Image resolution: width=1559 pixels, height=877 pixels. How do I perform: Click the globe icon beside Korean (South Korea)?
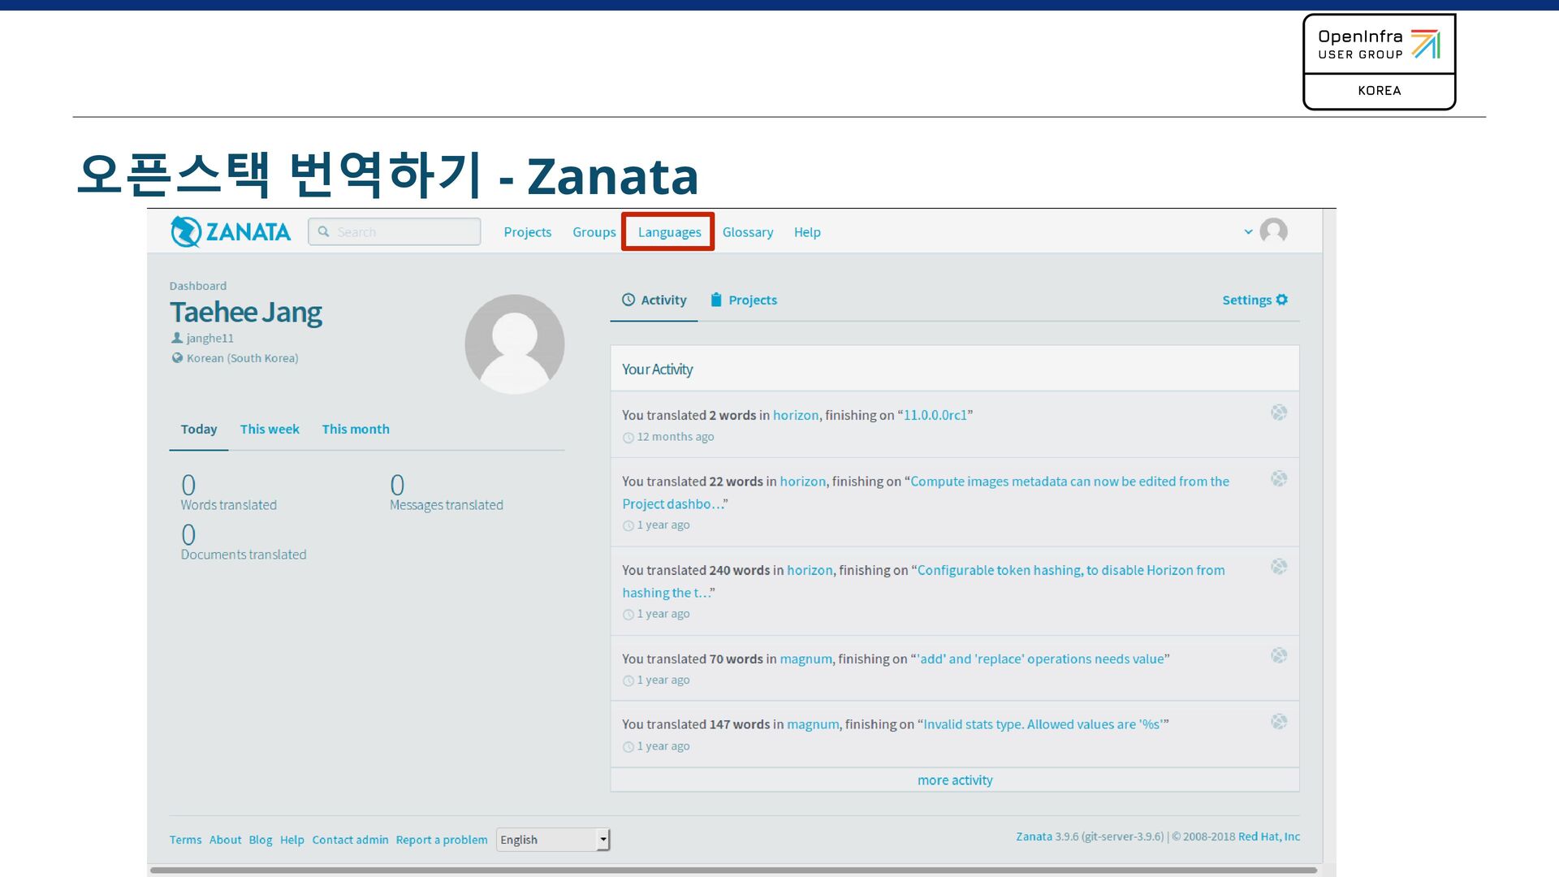click(176, 357)
